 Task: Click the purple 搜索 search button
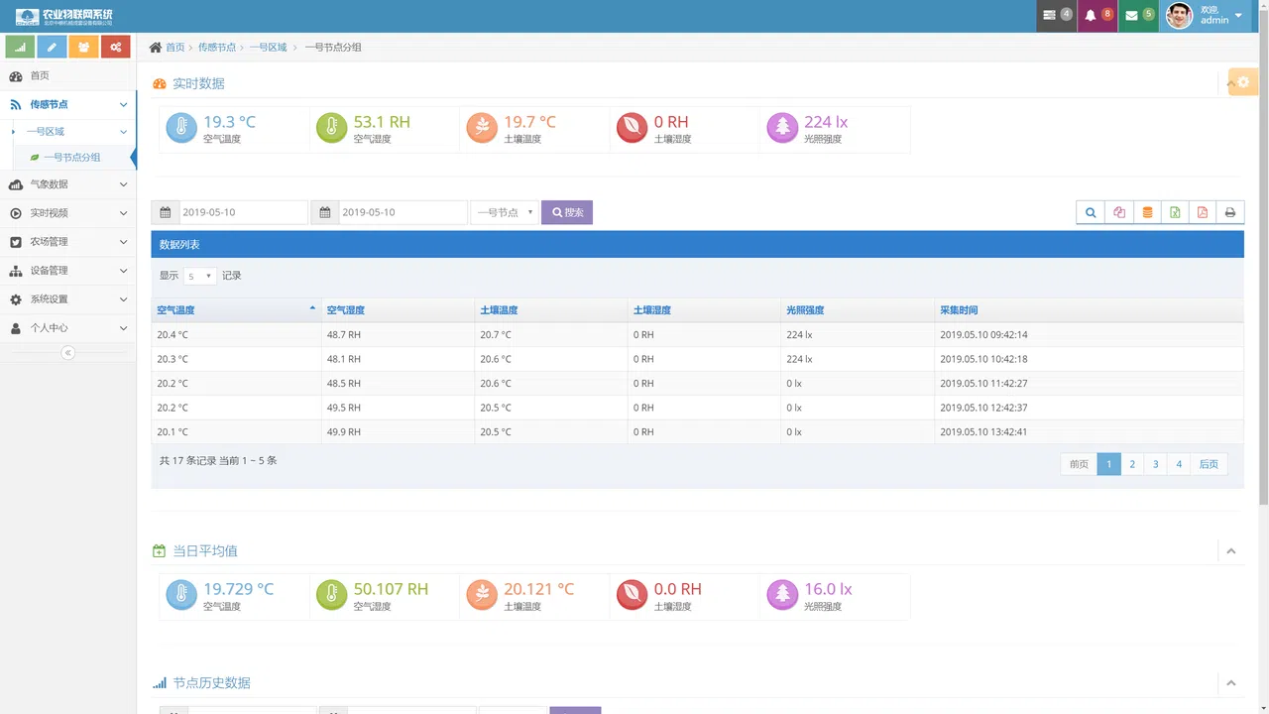point(567,212)
